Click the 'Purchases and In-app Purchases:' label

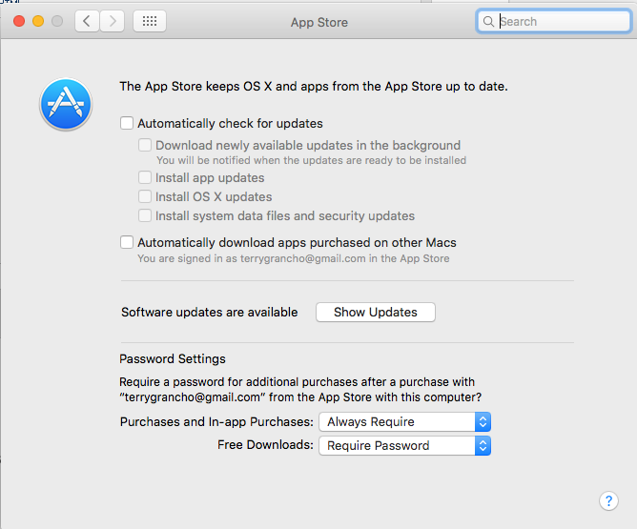click(216, 422)
